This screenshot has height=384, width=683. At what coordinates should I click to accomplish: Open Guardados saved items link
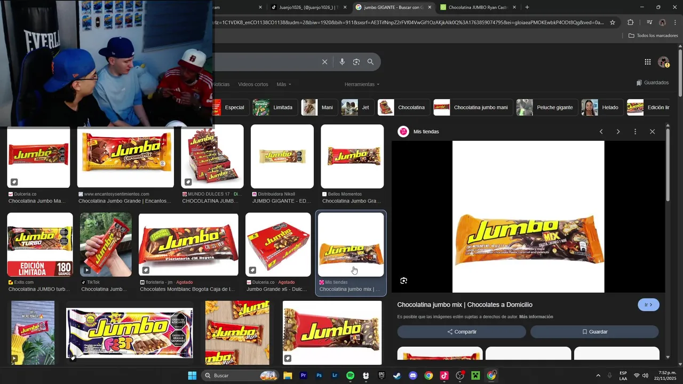click(652, 83)
